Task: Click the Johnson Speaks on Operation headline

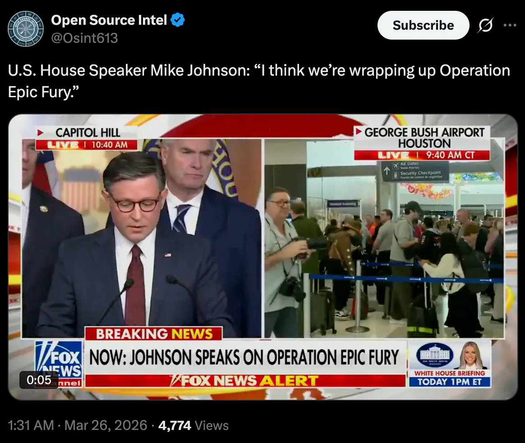Action: [x=245, y=357]
